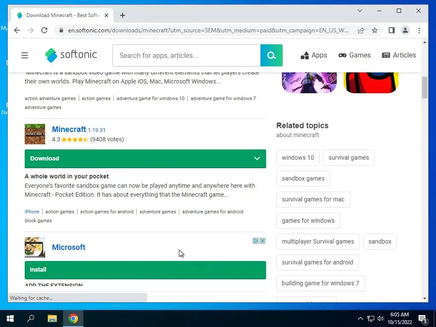Image resolution: width=436 pixels, height=327 pixels.
Task: Open the Apps section
Action: (x=314, y=55)
